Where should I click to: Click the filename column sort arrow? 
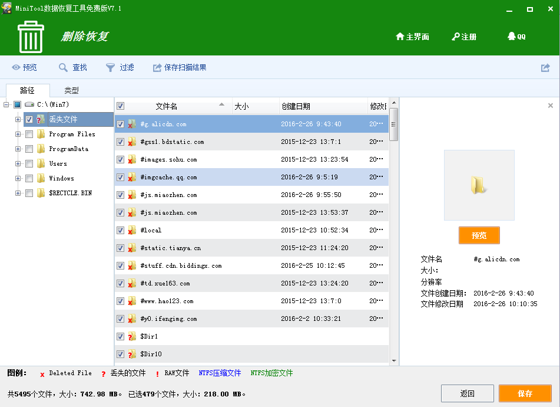click(222, 104)
